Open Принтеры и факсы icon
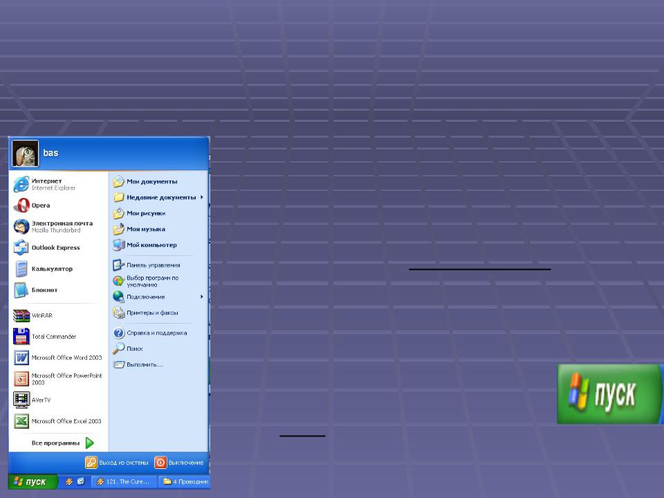This screenshot has width=664, height=498. [x=118, y=313]
